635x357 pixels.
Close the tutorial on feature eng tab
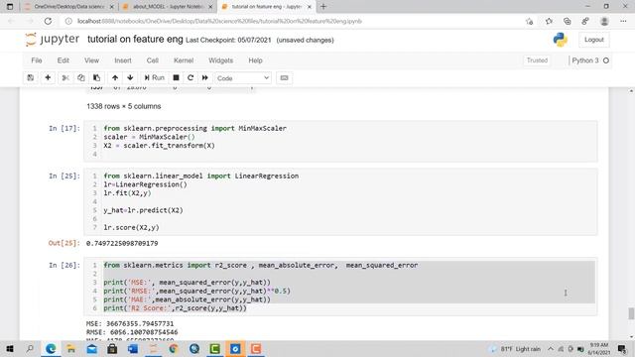tap(310, 7)
